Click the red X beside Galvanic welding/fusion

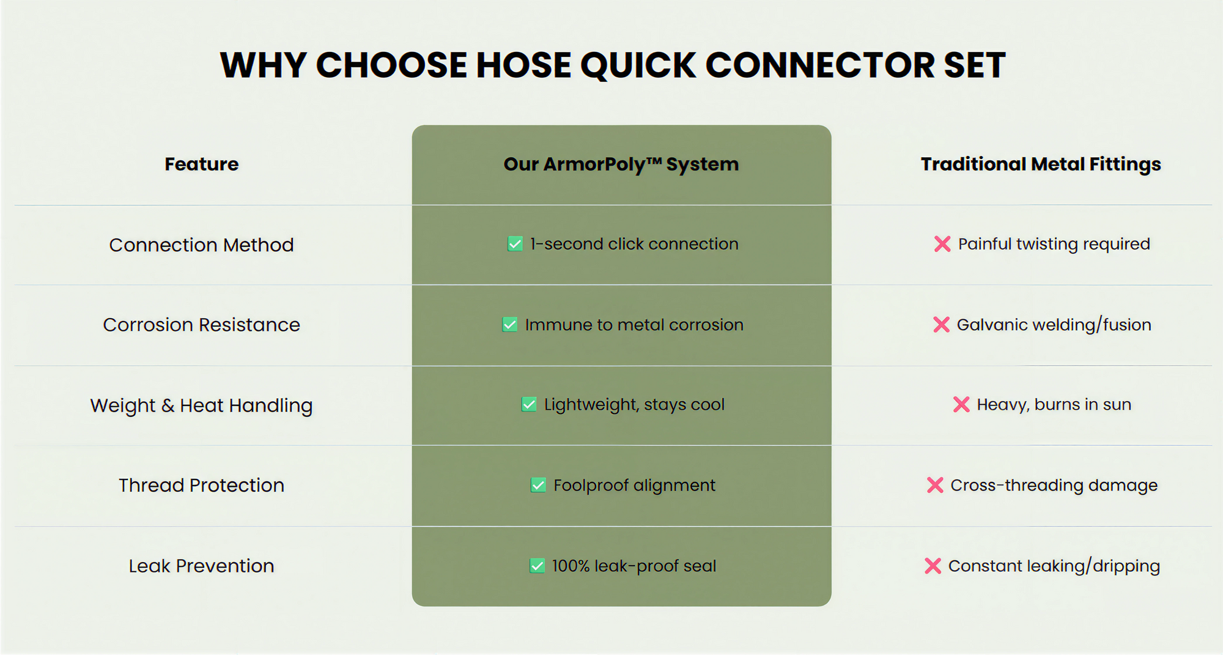tap(941, 325)
